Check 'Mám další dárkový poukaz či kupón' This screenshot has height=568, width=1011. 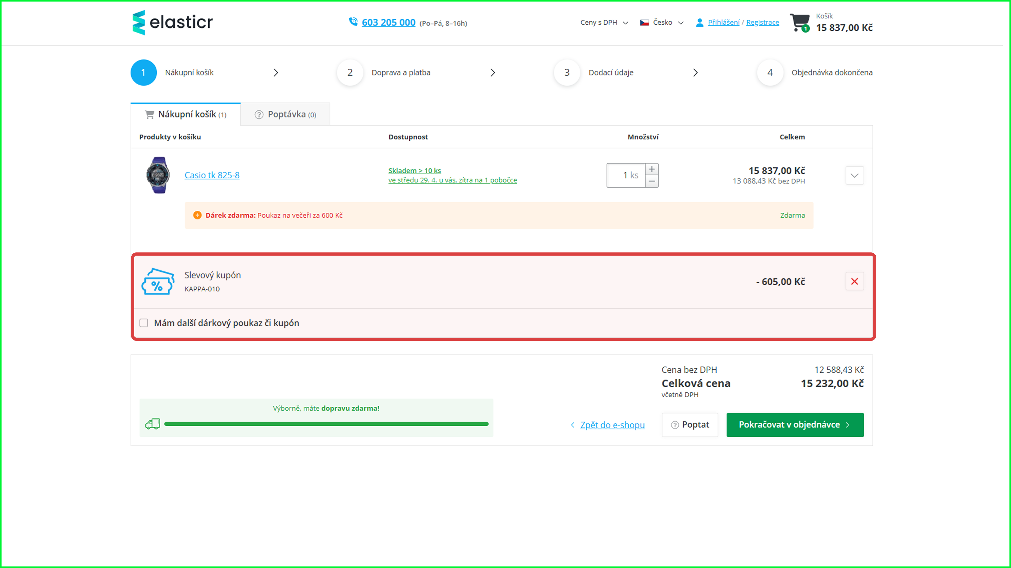pyautogui.click(x=144, y=323)
